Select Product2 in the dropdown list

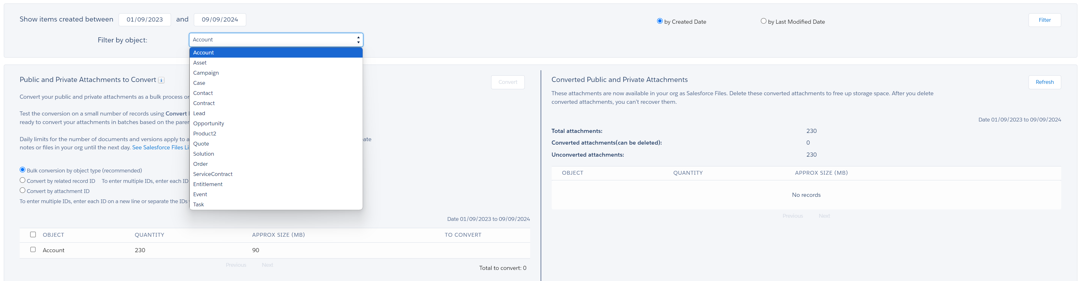[276, 134]
